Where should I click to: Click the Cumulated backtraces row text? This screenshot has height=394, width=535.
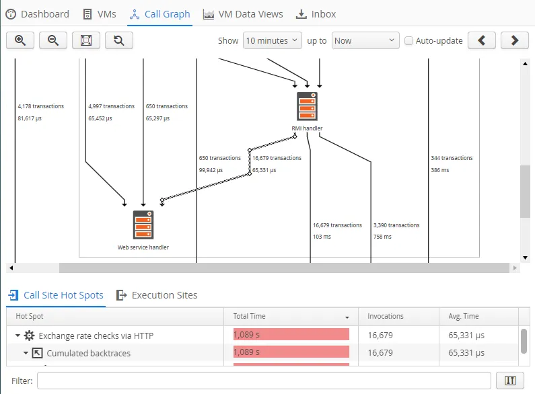tap(88, 353)
